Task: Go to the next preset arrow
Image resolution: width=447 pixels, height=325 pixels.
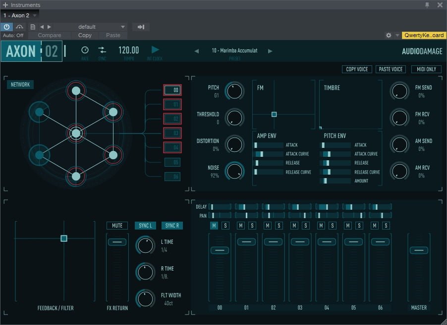Action: 270,51
